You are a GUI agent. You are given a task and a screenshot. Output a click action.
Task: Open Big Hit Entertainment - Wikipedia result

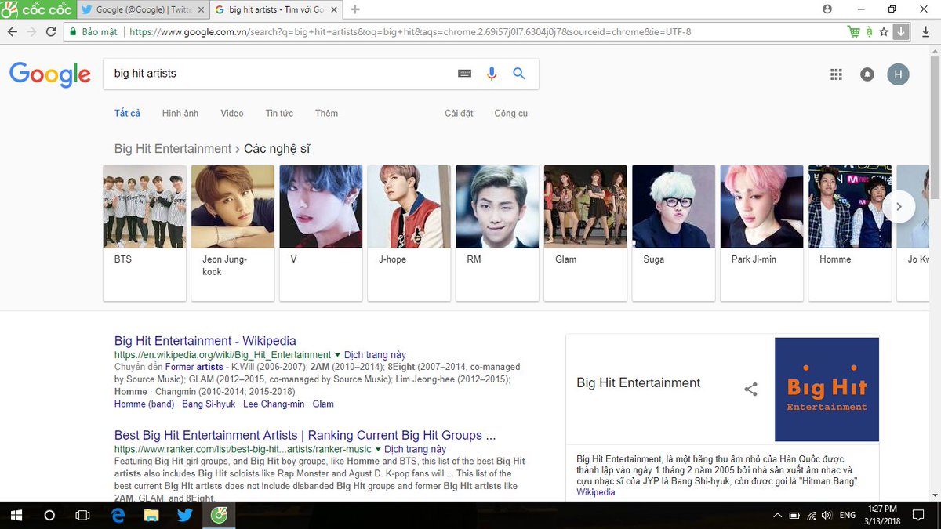pos(205,341)
